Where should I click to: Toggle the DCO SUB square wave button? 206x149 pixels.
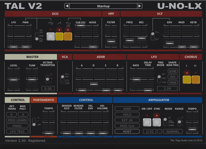(x=68, y=36)
